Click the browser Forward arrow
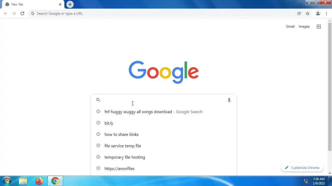The height and width of the screenshot is (186, 332). point(14,13)
